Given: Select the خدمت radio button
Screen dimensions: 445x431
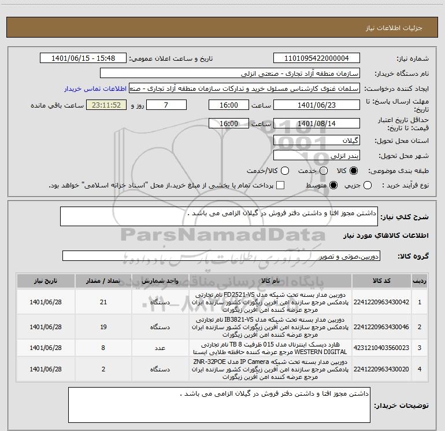Looking at the screenshot, I should [x=324, y=171].
